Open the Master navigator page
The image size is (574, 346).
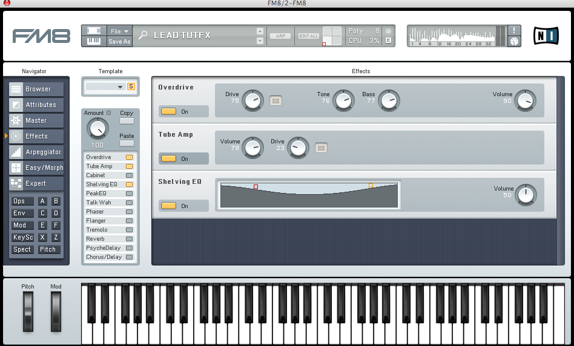pos(36,120)
